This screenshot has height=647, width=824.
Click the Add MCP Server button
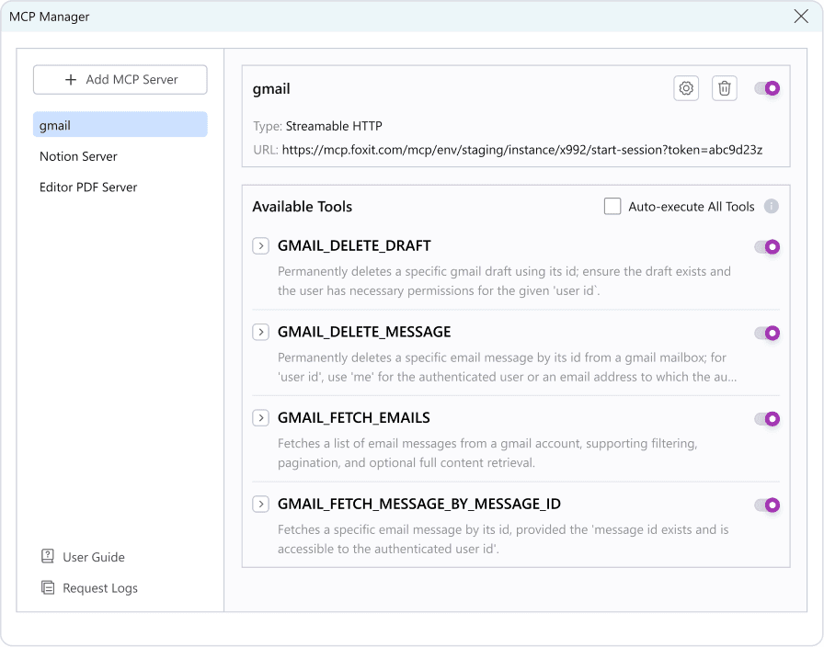120,80
